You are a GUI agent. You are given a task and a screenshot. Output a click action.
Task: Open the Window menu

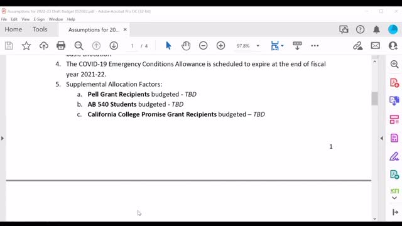click(x=56, y=19)
